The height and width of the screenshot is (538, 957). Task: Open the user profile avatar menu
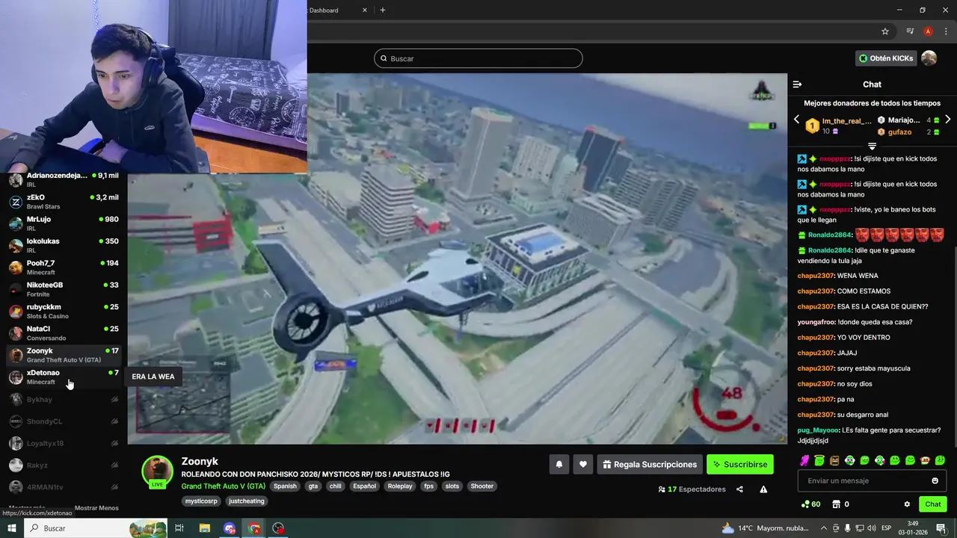[x=929, y=58]
